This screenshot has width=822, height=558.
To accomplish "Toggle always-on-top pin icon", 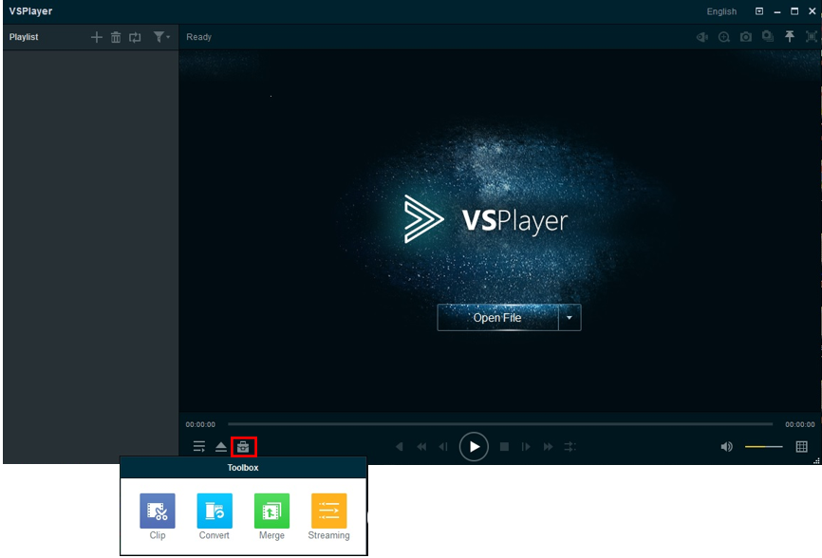I will coord(789,37).
